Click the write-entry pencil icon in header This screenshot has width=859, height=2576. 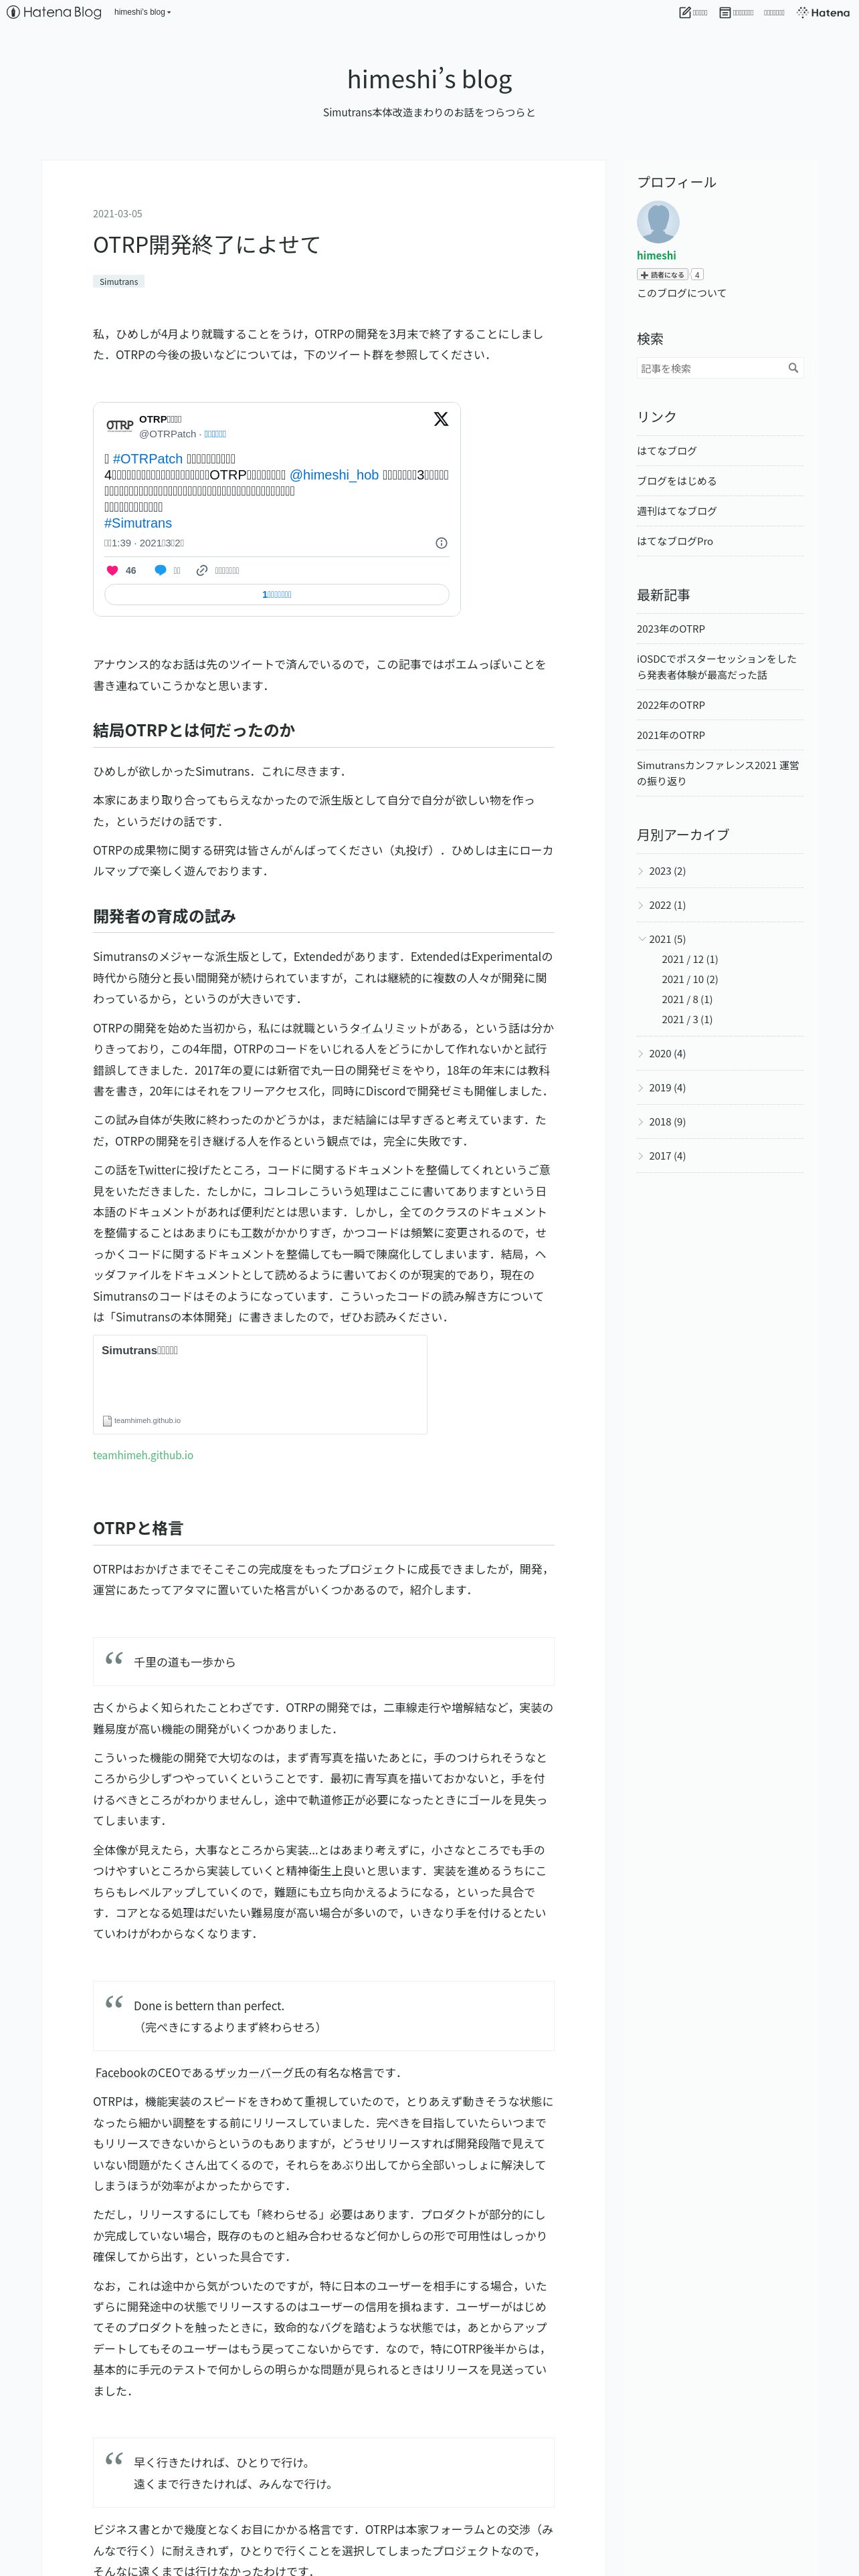[685, 12]
